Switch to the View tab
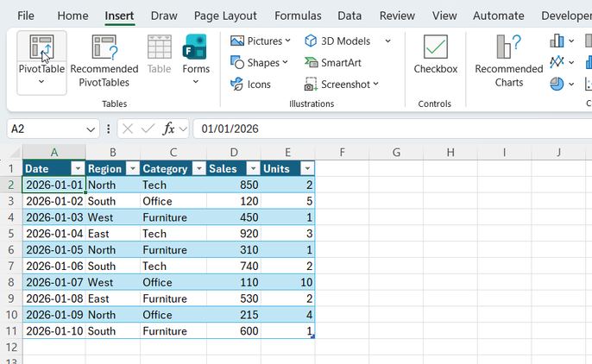The image size is (592, 364). [x=444, y=16]
